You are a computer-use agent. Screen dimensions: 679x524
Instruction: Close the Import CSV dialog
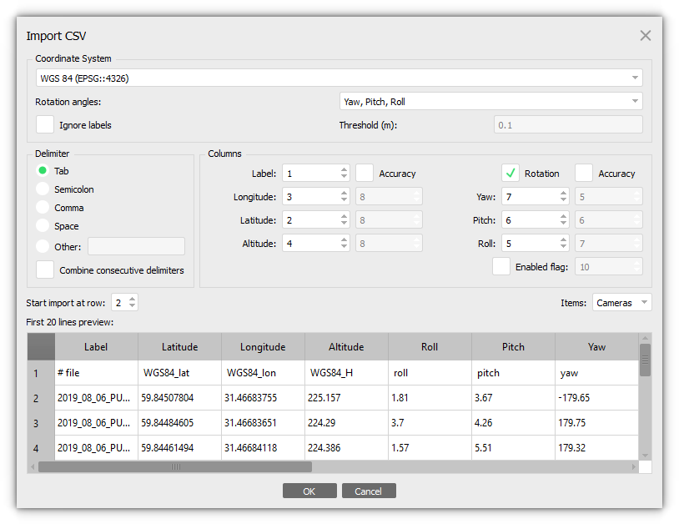646,36
